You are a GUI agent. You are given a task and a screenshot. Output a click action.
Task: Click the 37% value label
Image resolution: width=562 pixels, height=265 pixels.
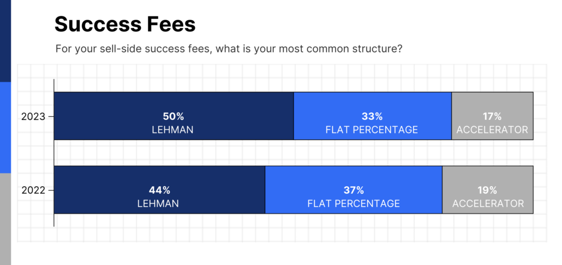click(x=354, y=191)
